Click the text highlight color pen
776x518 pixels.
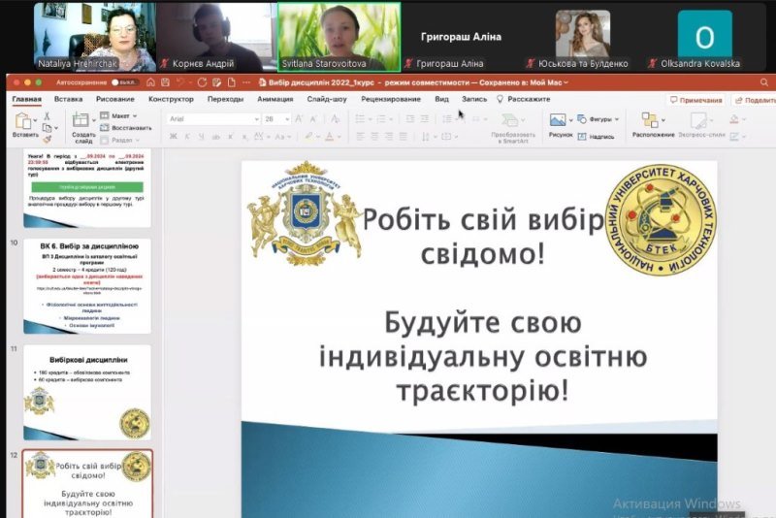coord(308,137)
